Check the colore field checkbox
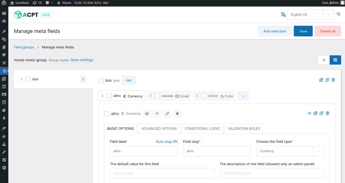This screenshot has width=345, height=183. 204,96
